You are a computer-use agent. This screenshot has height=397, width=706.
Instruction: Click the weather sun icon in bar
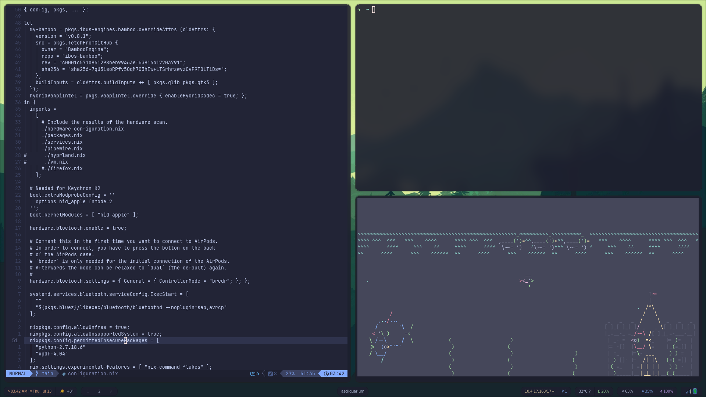(62, 391)
